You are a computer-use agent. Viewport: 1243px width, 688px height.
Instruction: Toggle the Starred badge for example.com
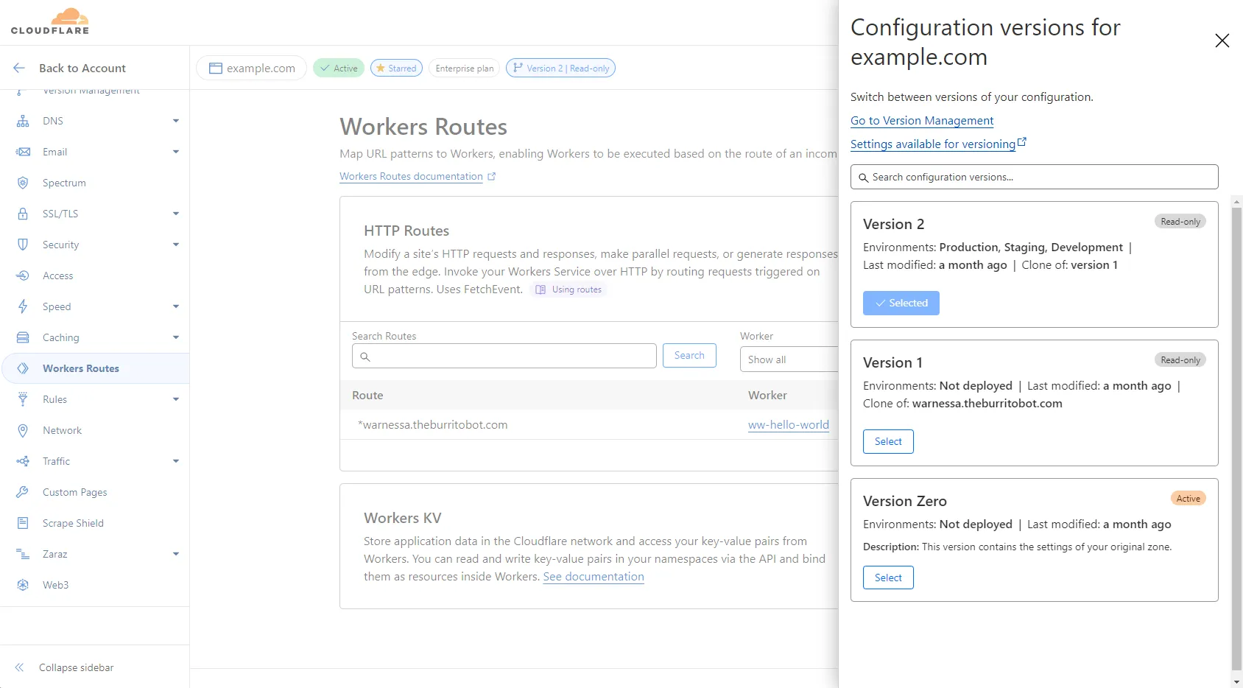tap(396, 68)
